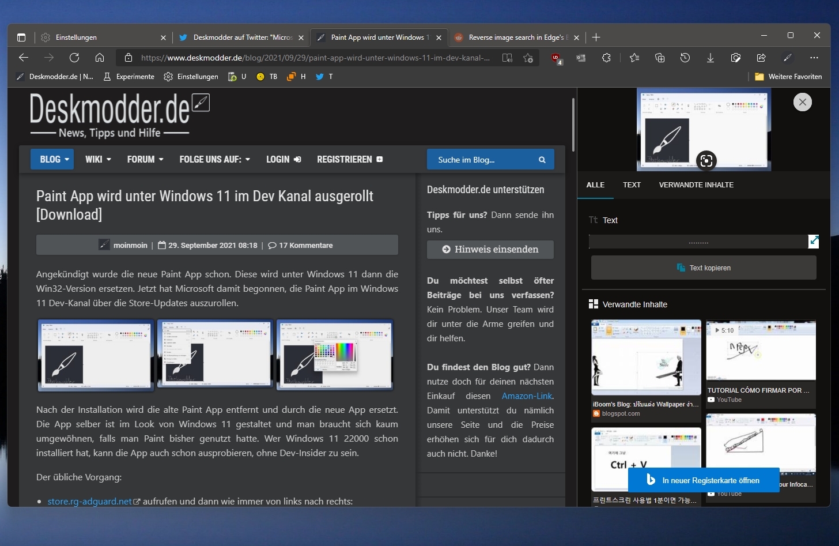Expand the WIKI menu dropdown

click(98, 159)
